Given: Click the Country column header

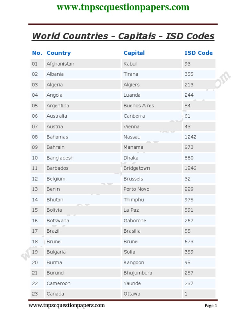Looking at the screenshot, I should (59, 53).
